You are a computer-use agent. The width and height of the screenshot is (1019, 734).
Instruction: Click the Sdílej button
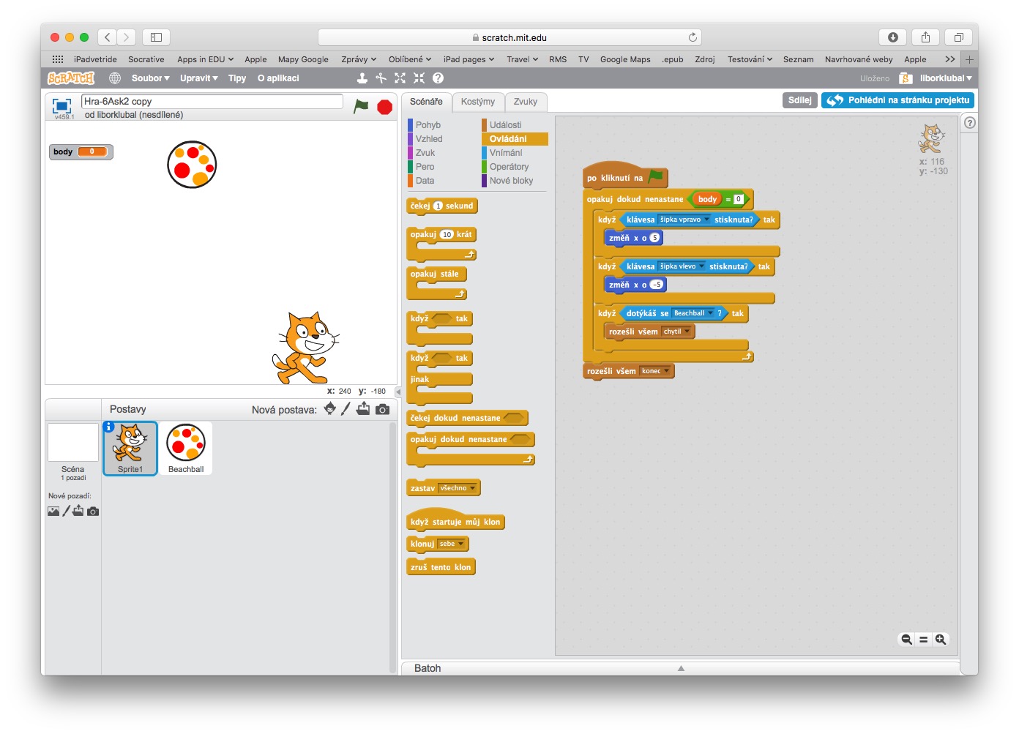pos(799,100)
